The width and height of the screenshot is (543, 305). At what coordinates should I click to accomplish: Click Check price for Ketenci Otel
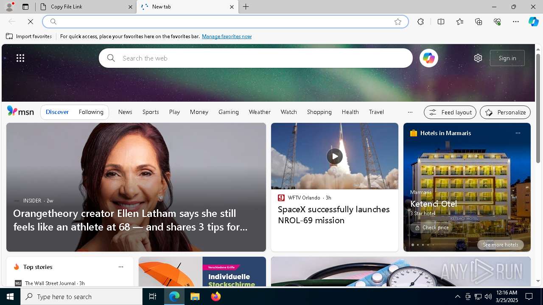431,227
